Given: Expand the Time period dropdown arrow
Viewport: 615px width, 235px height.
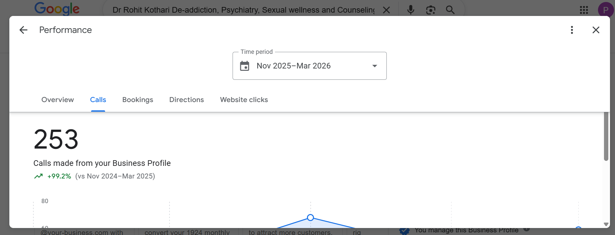Looking at the screenshot, I should click(375, 66).
